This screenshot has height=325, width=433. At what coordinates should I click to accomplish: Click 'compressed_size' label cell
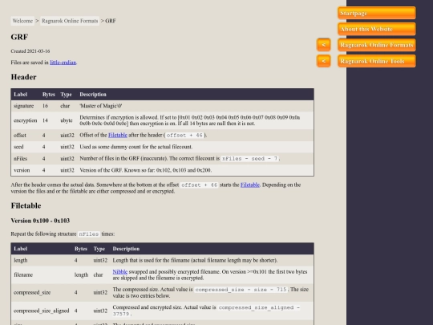(x=32, y=292)
